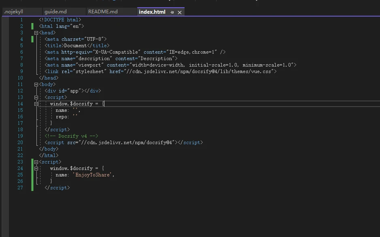Collapse the head tag on line 3

pos(36,33)
